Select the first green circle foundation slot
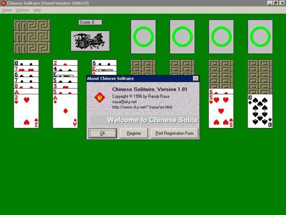The image size is (286, 215). tap(143, 37)
